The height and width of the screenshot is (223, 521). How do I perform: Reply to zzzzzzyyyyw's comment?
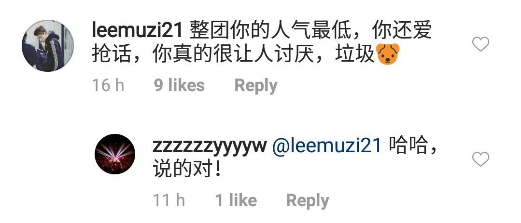[308, 201]
